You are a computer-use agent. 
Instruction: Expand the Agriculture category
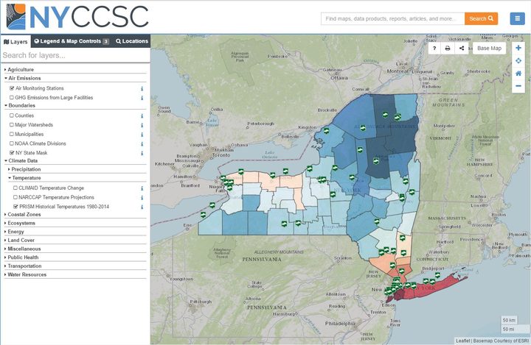coord(21,69)
